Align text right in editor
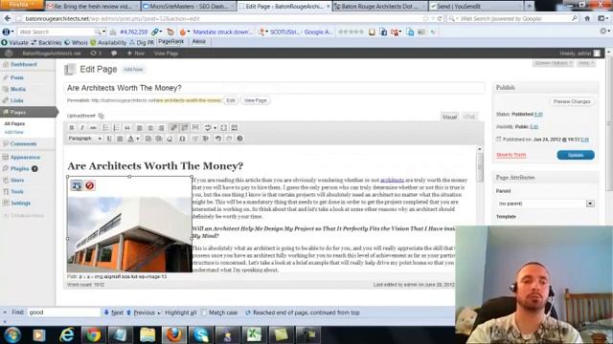This screenshot has width=613, height=344. pyautogui.click(x=161, y=127)
